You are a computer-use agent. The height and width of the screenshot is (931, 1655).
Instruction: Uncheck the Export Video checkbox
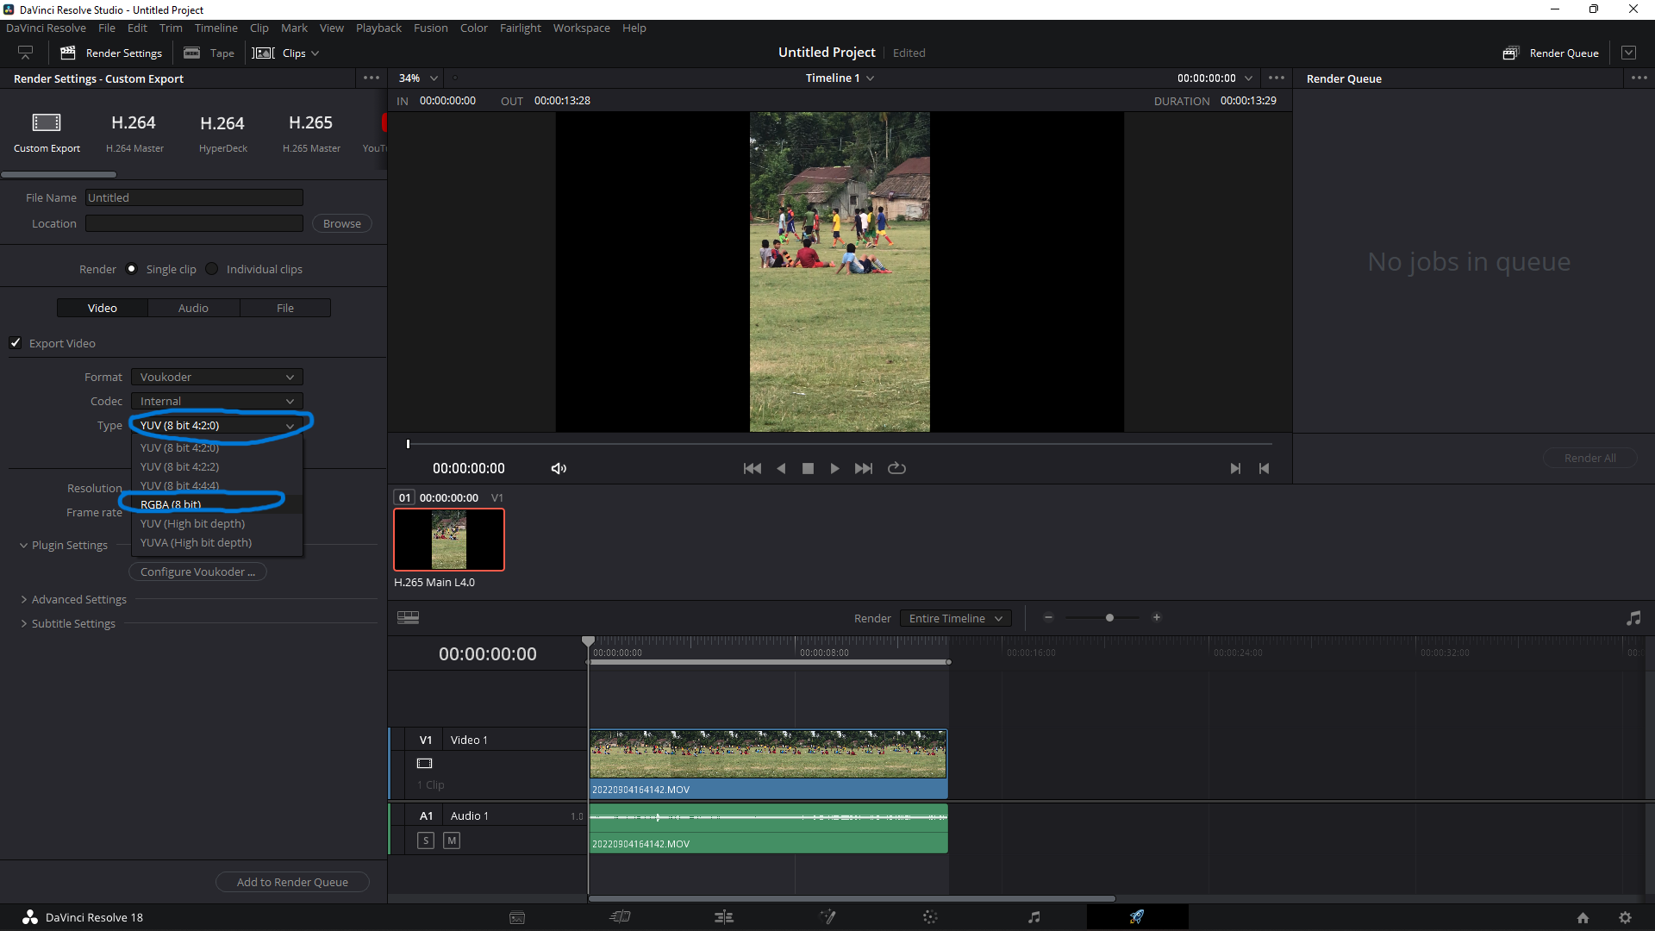(16, 343)
